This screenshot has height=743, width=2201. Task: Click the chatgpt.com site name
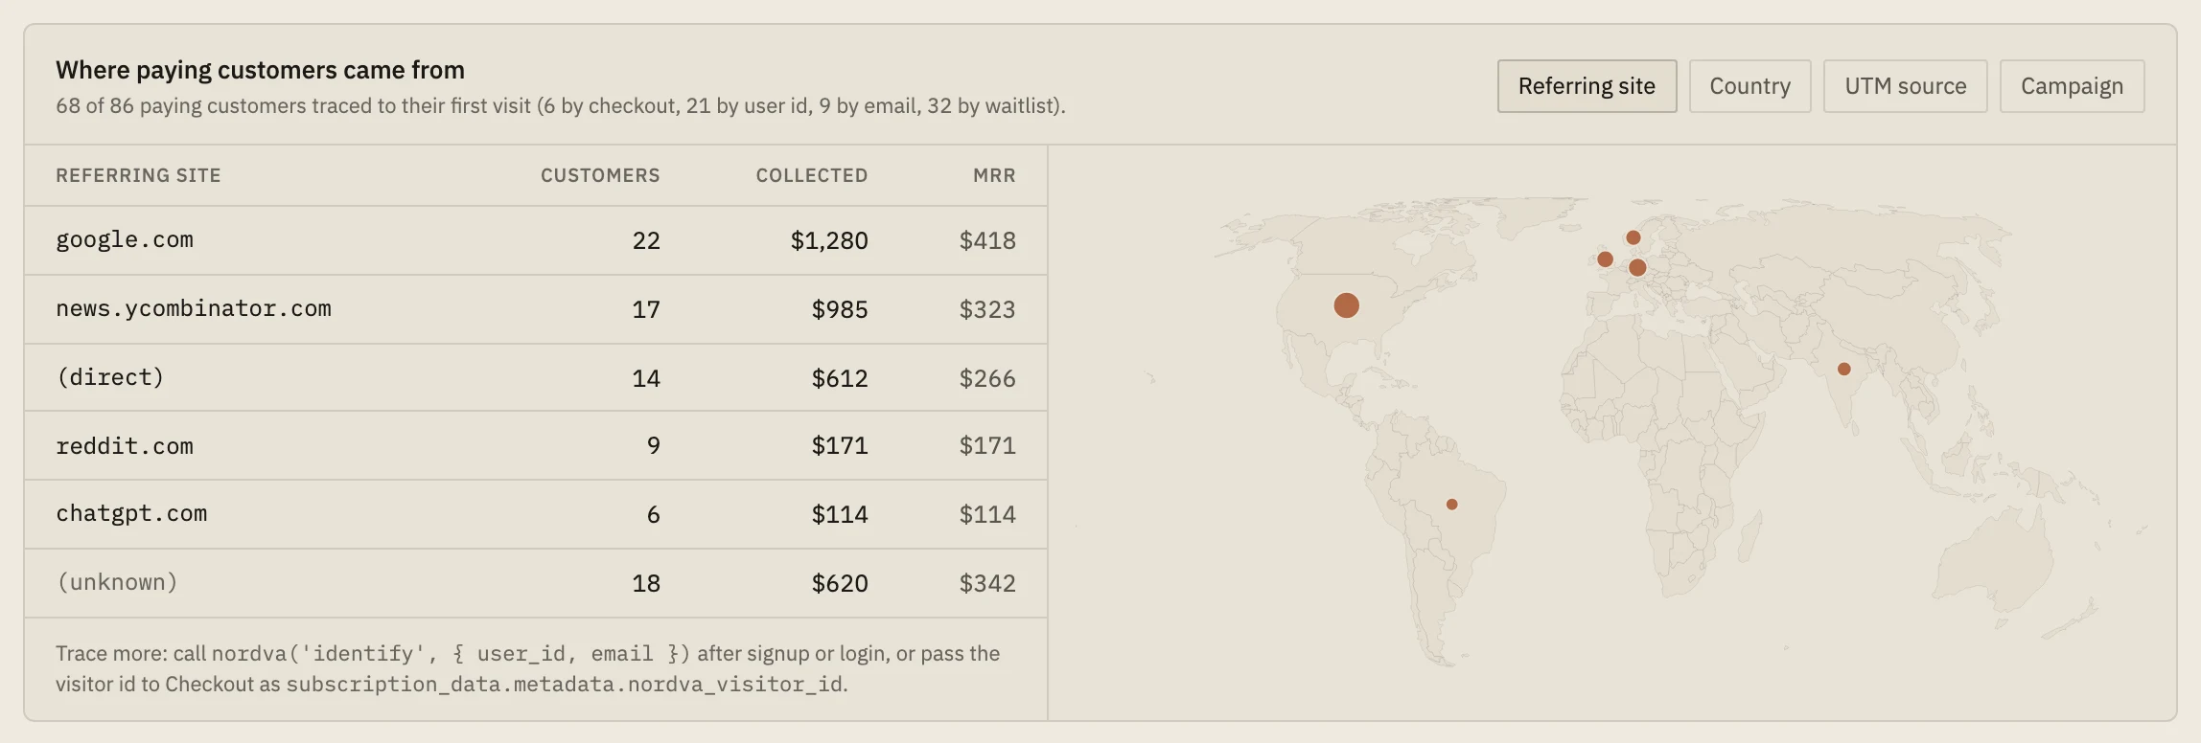pos(131,513)
